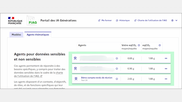Screen dimensions: 182x102
Task: Click robot icon in the 6.68 g row
Action: 75,58
